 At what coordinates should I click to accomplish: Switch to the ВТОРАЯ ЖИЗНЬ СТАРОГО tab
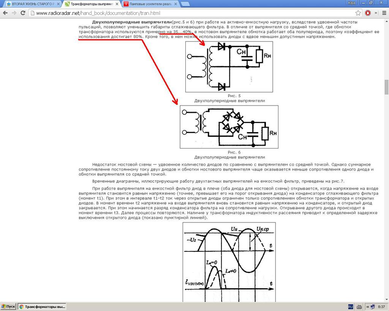(x=30, y=4)
